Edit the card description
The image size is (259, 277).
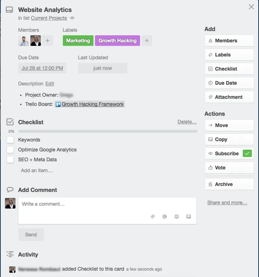click(50, 83)
